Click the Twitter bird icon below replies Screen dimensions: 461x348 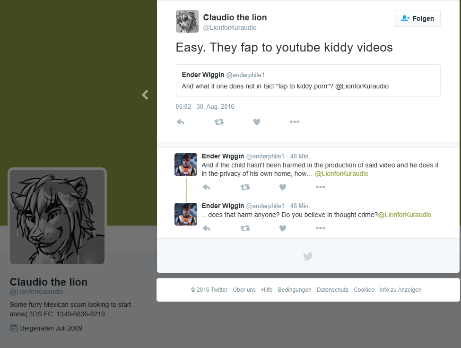[x=308, y=256]
